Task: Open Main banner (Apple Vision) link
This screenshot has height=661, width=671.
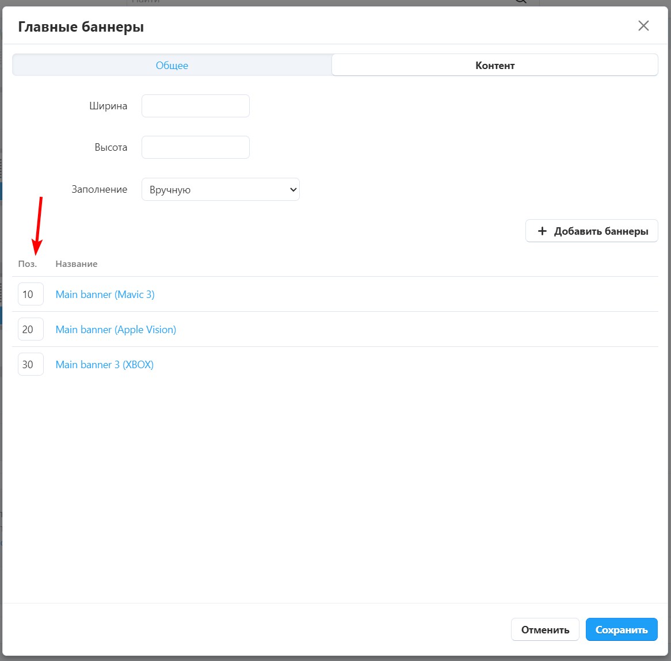Action: [116, 330]
